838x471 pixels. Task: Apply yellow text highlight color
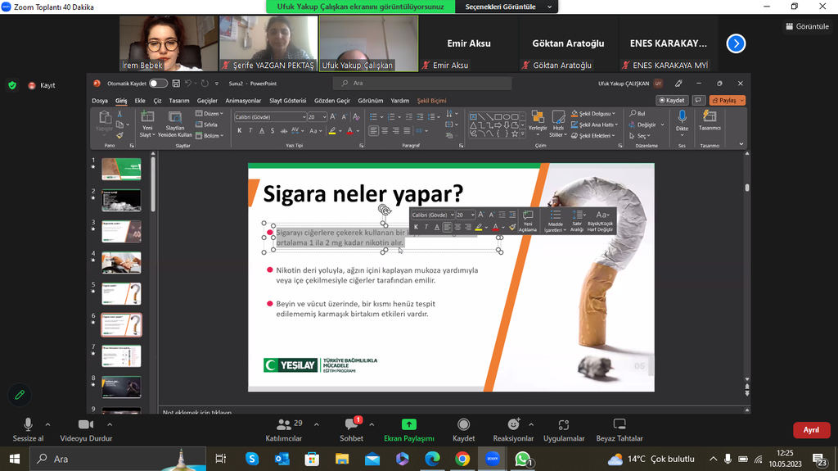pyautogui.click(x=332, y=130)
